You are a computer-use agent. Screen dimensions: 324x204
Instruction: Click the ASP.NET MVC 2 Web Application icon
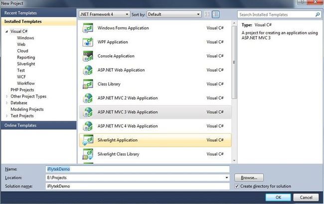coord(88,98)
